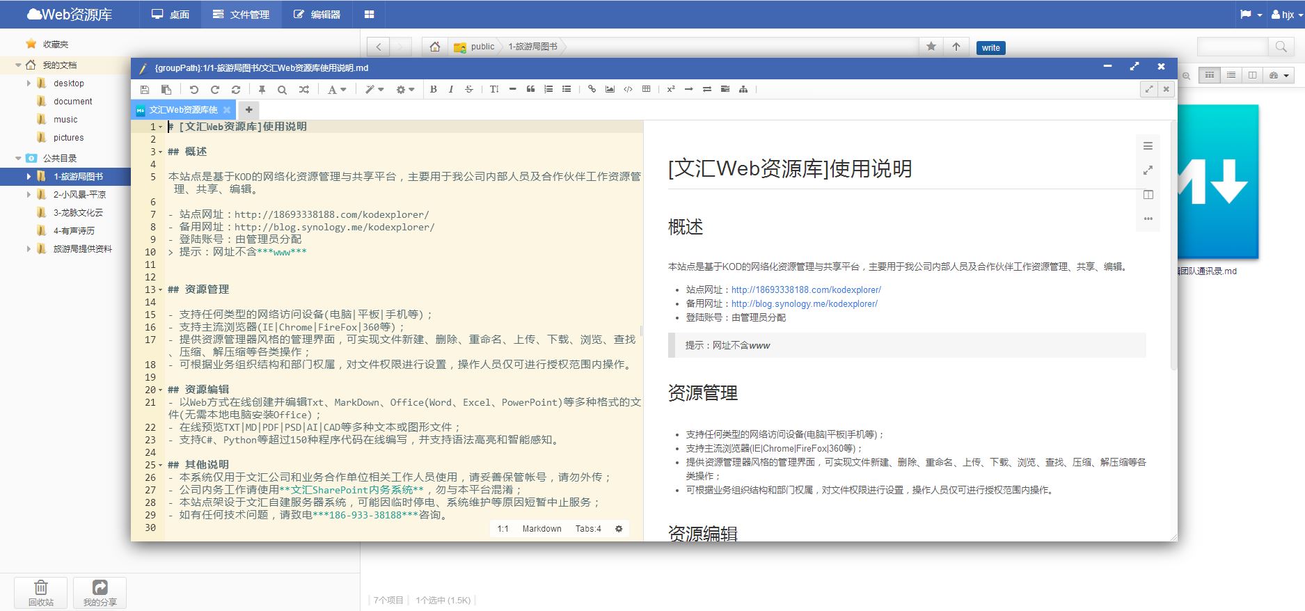Reload the file with the refresh icon

click(236, 89)
